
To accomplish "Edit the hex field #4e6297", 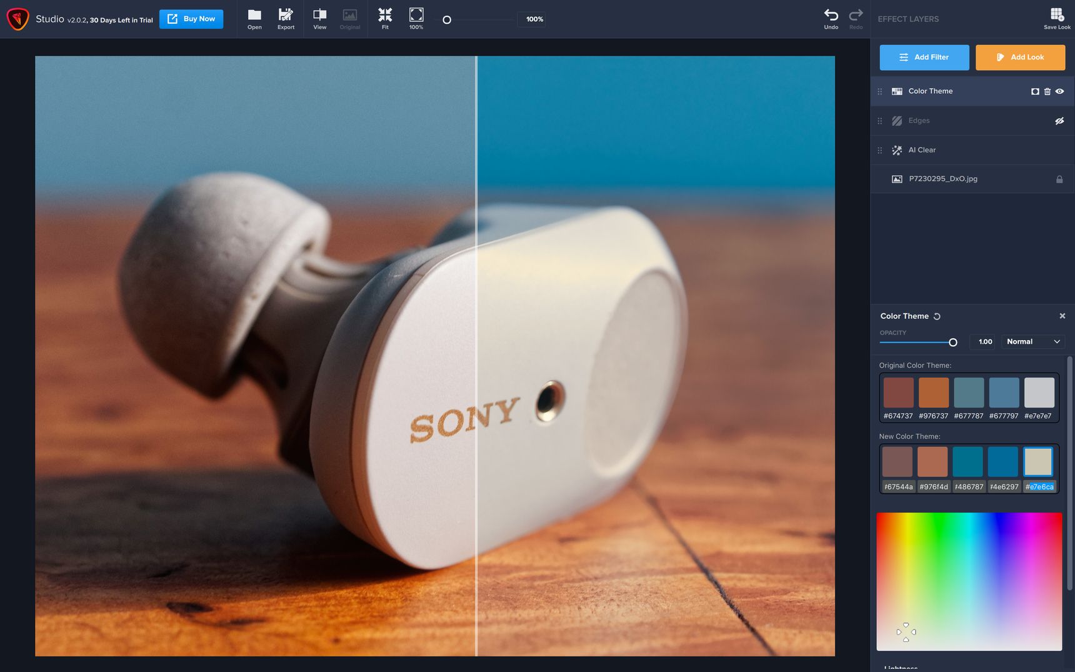I will pos(1004,486).
